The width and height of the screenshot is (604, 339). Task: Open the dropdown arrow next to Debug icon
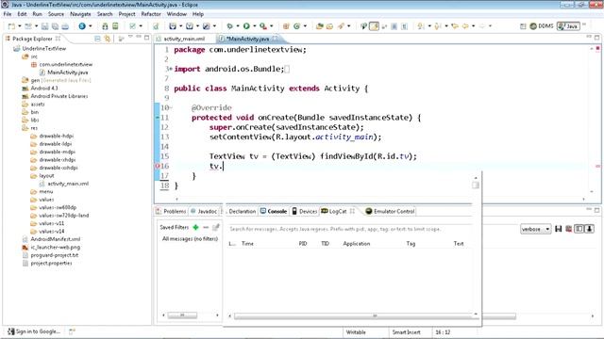238,26
